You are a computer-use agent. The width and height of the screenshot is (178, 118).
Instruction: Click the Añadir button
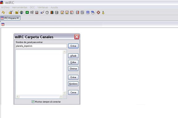pyautogui.click(x=73, y=56)
